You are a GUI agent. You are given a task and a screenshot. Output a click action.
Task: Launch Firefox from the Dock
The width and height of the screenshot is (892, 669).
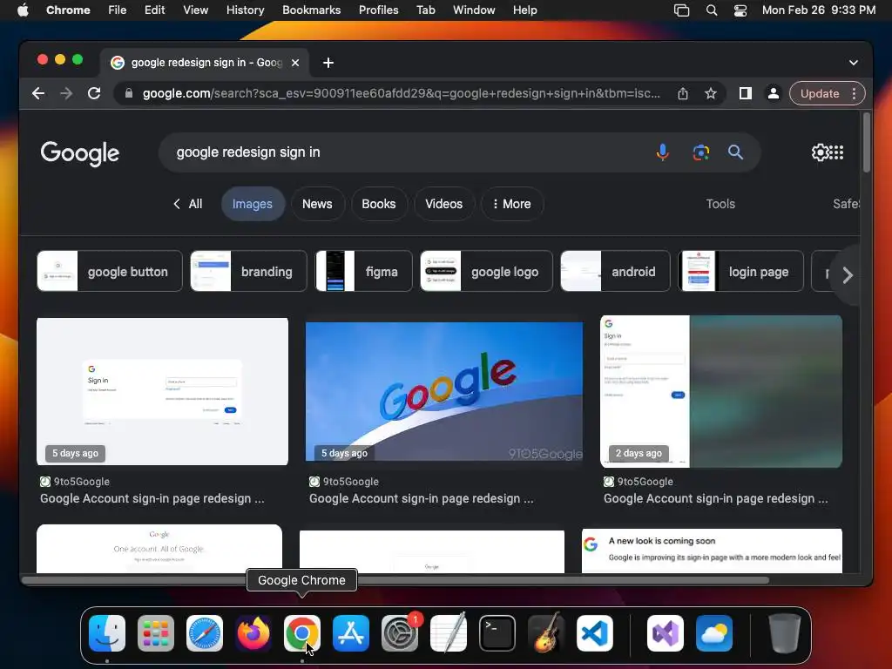(x=253, y=633)
